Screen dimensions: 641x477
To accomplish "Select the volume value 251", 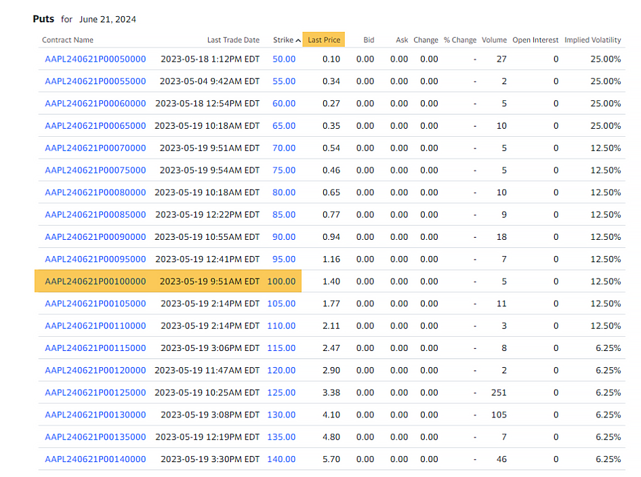I will tap(499, 392).
